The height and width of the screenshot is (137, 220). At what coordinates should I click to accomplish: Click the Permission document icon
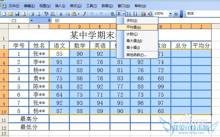pyautogui.click(x=24, y=14)
